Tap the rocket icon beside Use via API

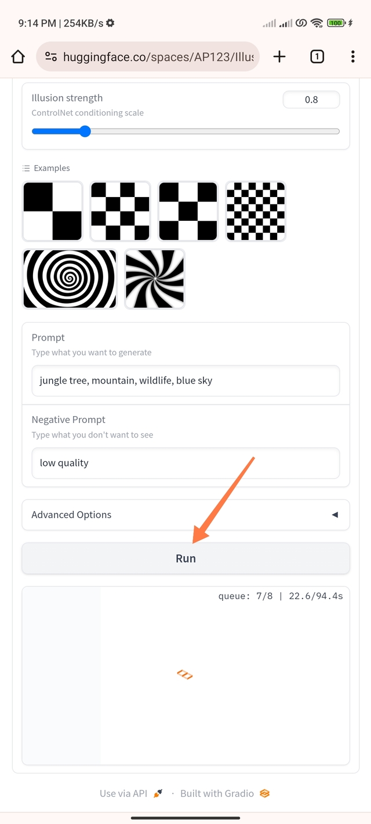click(158, 793)
